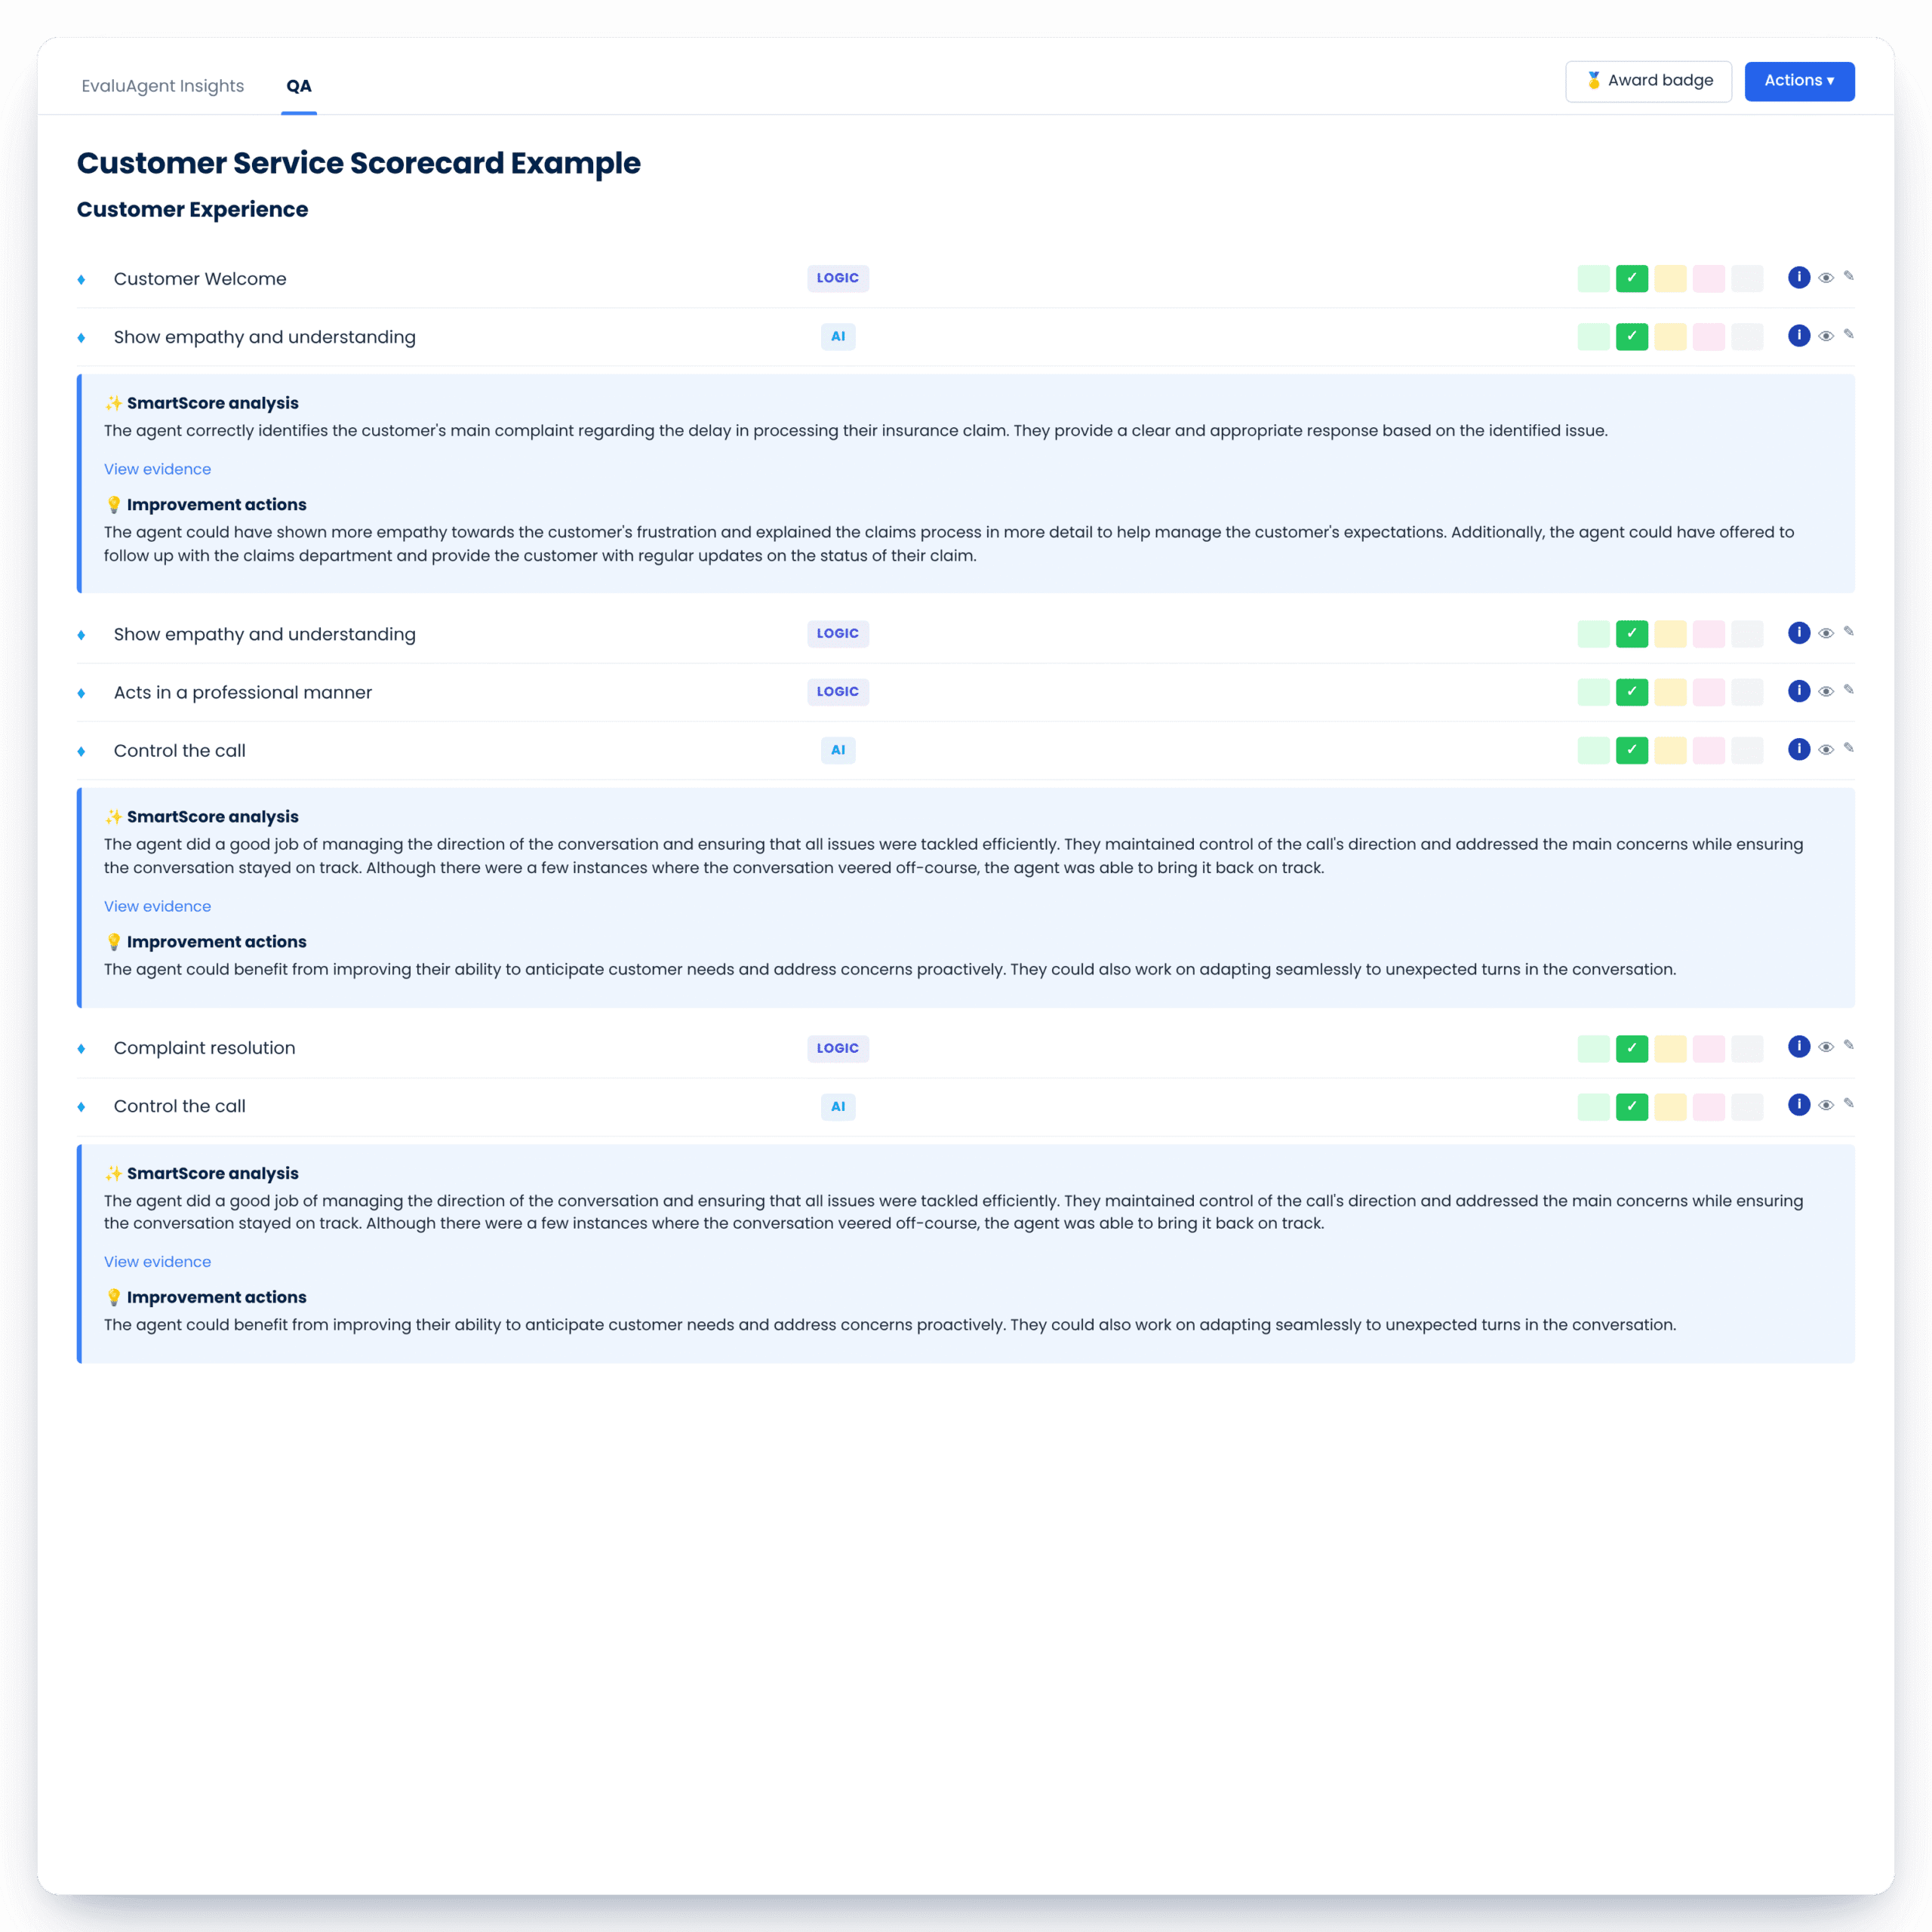Viewport: 1932px width, 1932px height.
Task: Click LOGIC badge on Complaint resolution row
Action: click(838, 1048)
